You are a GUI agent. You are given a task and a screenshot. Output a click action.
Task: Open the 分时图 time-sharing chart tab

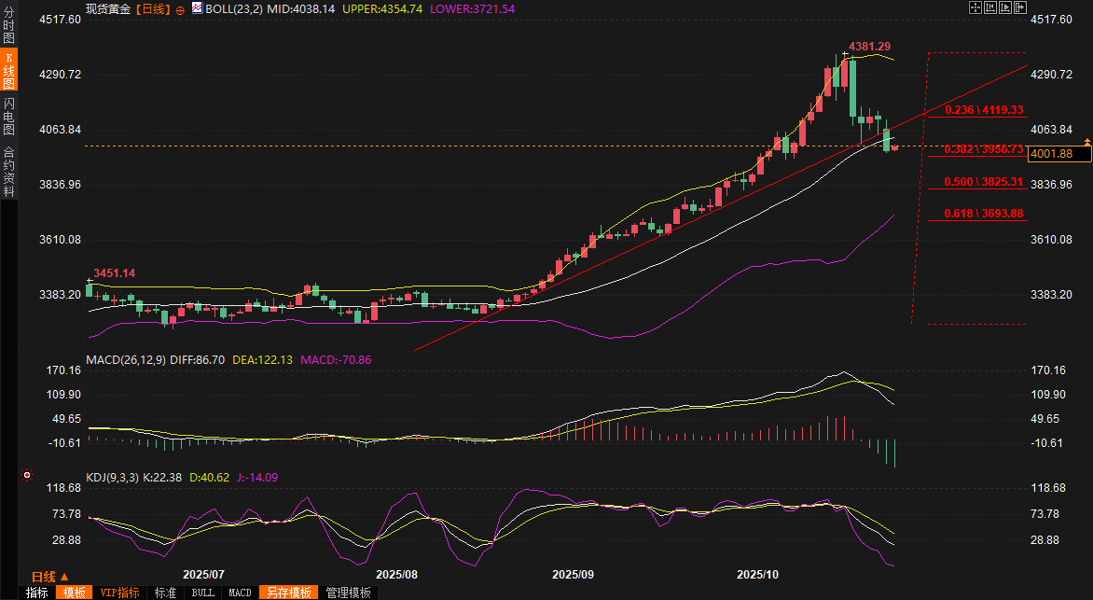[x=8, y=25]
